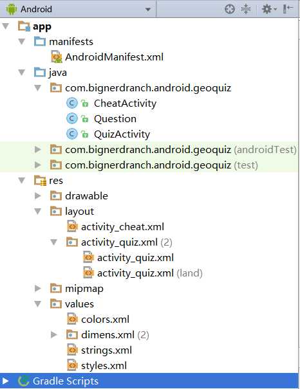
Task: Click QuizActivity's green lock access icon
Action: [x=85, y=134]
